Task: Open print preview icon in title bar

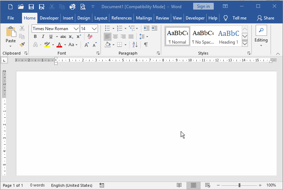Action: (83, 7)
